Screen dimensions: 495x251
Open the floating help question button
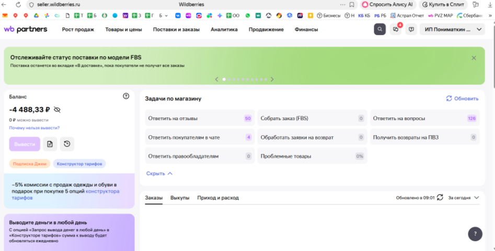[475, 234]
